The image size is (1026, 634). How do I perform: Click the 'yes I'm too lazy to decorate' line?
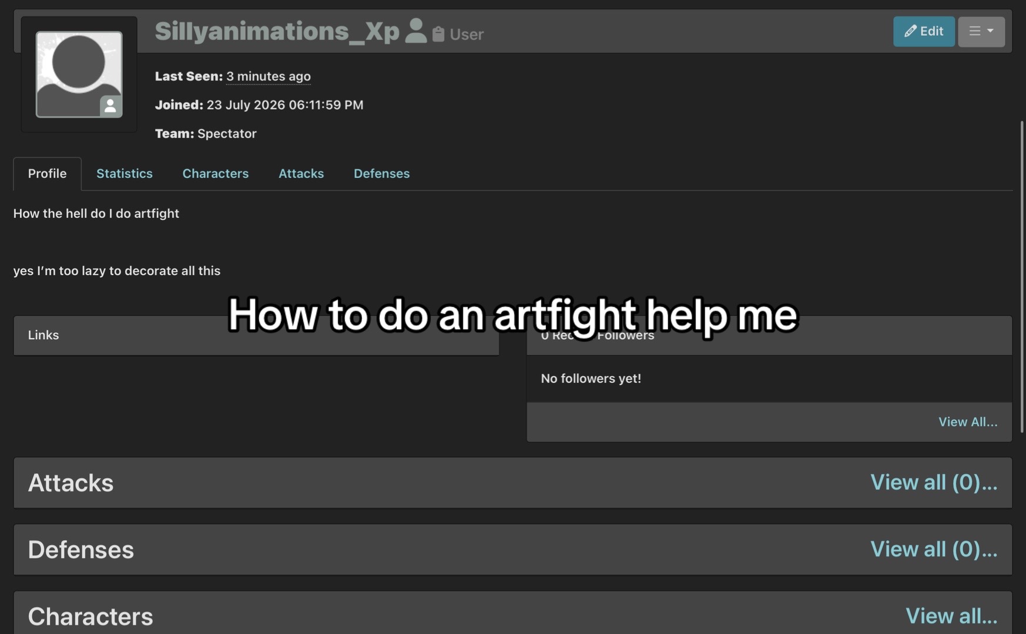click(117, 271)
